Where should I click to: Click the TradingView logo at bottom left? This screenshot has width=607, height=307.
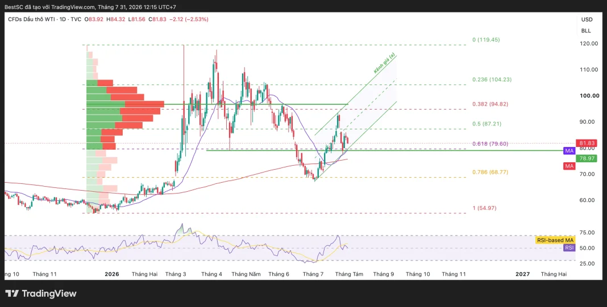click(x=41, y=293)
